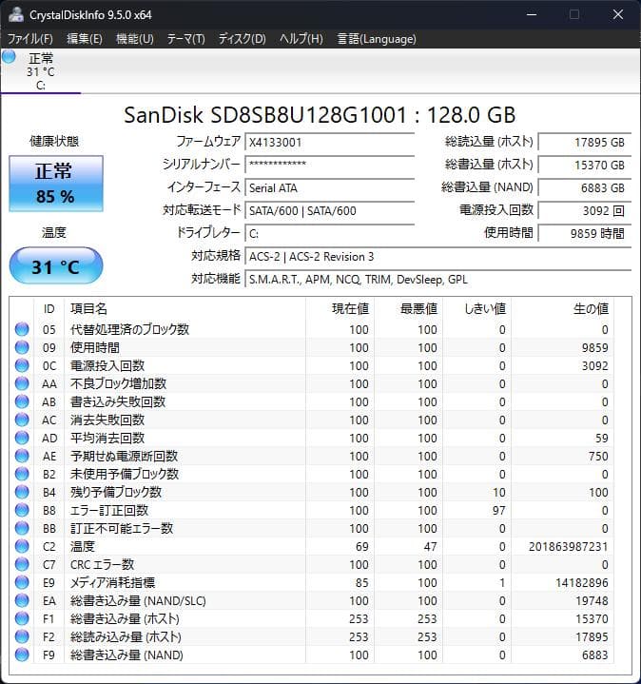
Task: Open the ファイル(F) menu
Action: click(x=30, y=39)
